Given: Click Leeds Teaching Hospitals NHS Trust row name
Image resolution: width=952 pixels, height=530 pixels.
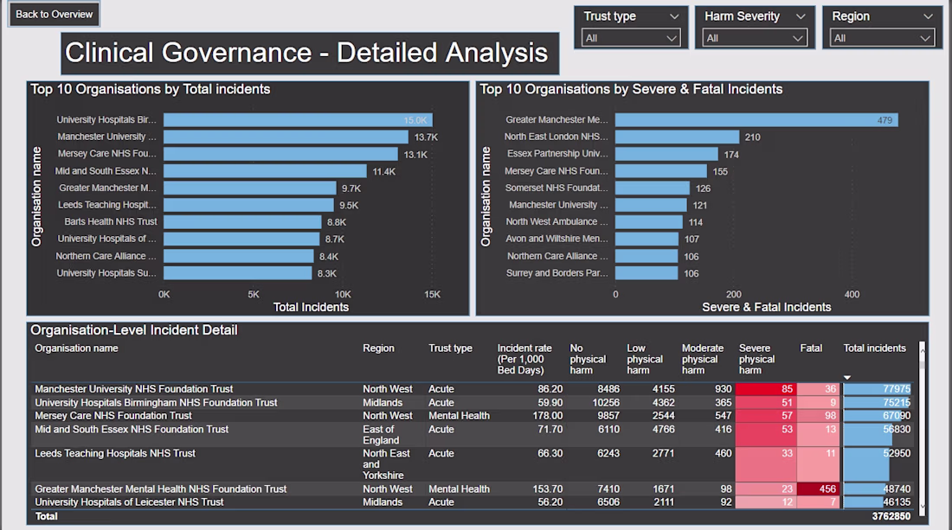Looking at the screenshot, I should tap(115, 453).
